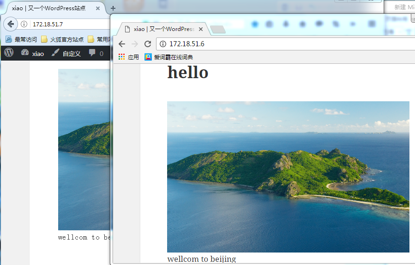This screenshot has width=415, height=265.
Task: Click the hello post title
Action: click(188, 73)
